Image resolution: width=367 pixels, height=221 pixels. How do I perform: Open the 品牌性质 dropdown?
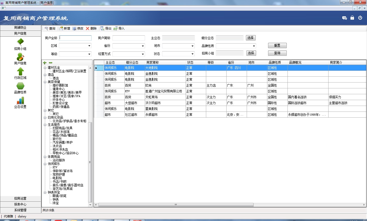[x=254, y=46]
